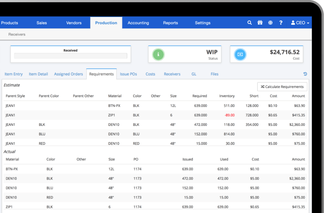324x213 pixels.
Task: Switch to the Issue POs tab
Action: 128,74
